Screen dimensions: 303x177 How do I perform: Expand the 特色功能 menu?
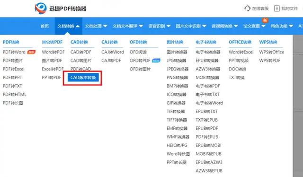click(282, 26)
